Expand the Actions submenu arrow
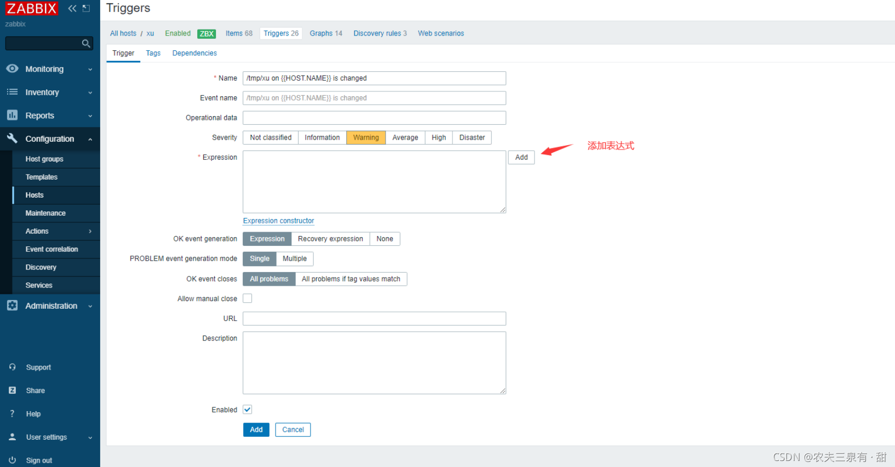895x467 pixels. point(90,231)
